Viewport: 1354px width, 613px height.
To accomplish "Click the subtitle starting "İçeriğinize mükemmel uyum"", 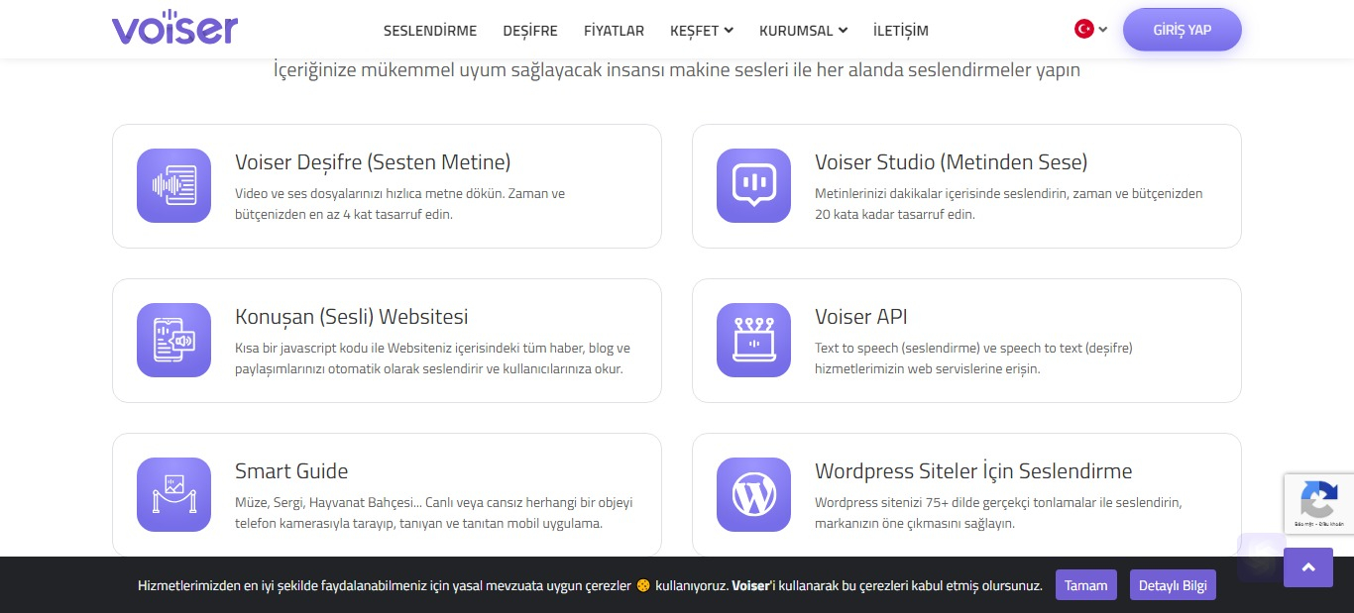I will coord(677,70).
